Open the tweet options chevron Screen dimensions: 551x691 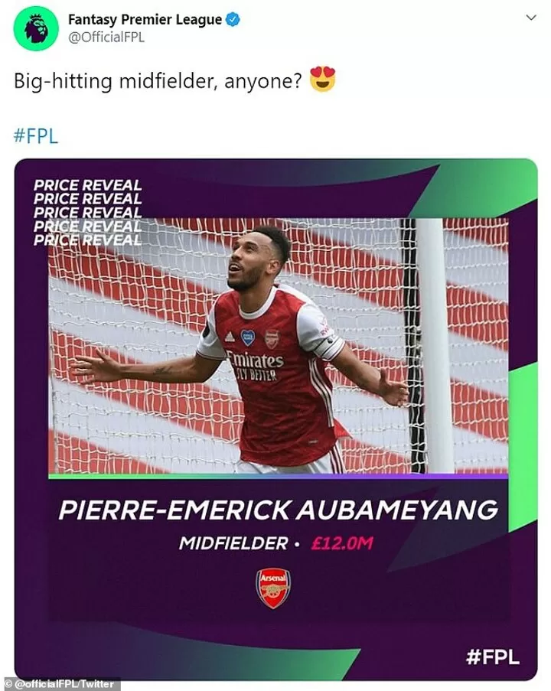(x=530, y=18)
